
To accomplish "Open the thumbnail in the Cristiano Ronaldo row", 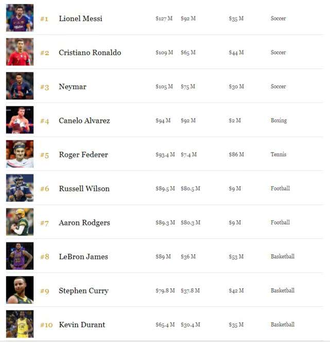I will [x=20, y=52].
